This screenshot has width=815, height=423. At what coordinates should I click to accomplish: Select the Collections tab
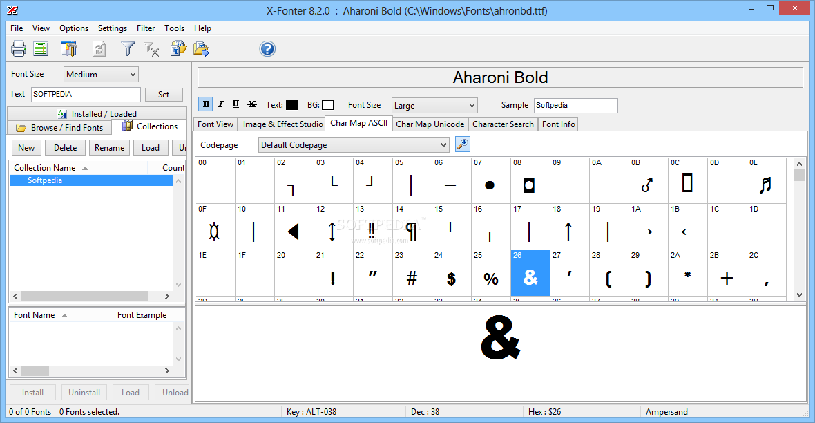point(150,126)
